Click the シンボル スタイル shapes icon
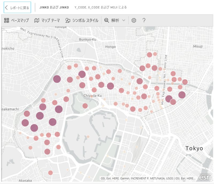 click(x=68, y=20)
